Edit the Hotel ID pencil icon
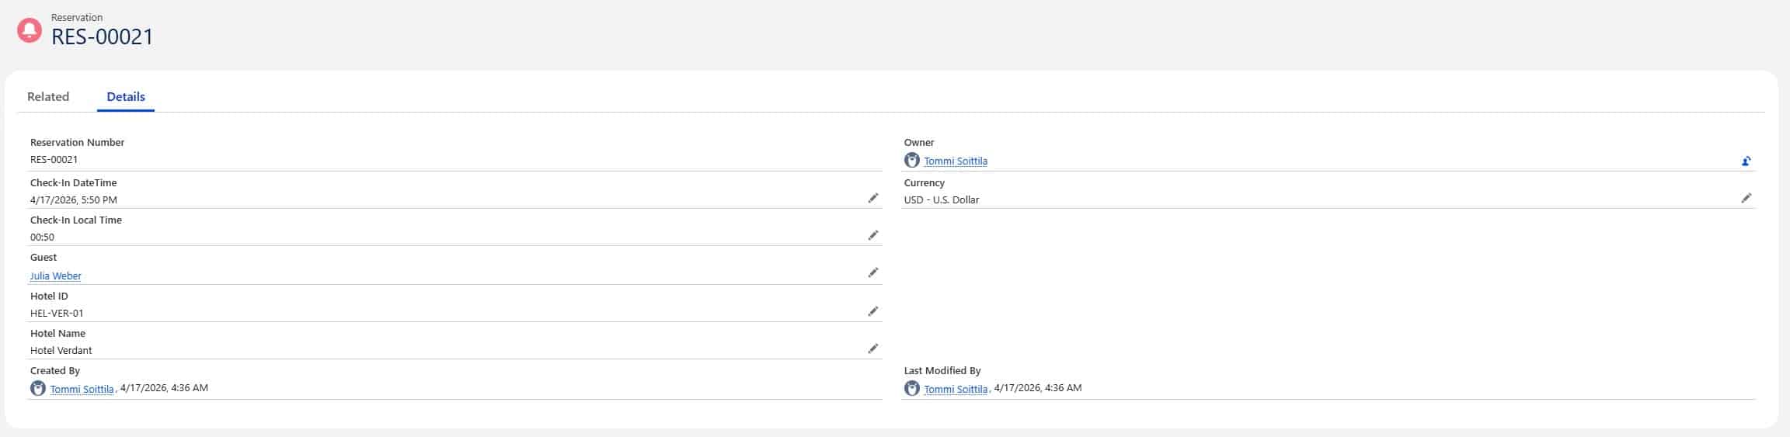The height and width of the screenshot is (437, 1790). pos(872,312)
